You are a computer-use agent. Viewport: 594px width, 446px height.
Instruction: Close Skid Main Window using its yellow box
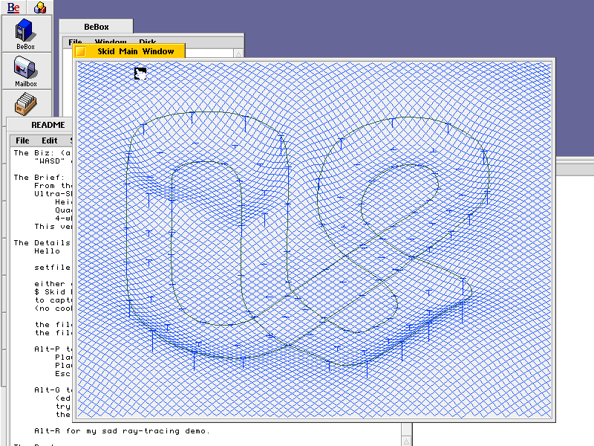pos(81,51)
